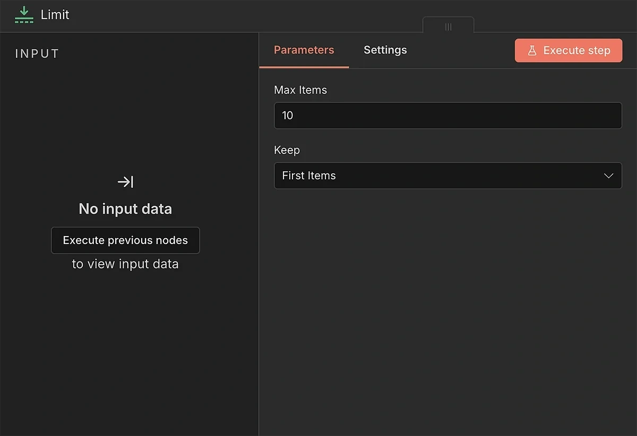
Task: Click the drag handle above the panel
Action: 448,27
